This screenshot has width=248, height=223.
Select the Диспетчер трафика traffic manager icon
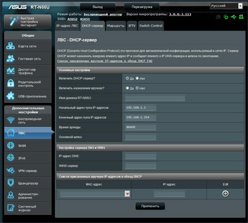[11, 71]
